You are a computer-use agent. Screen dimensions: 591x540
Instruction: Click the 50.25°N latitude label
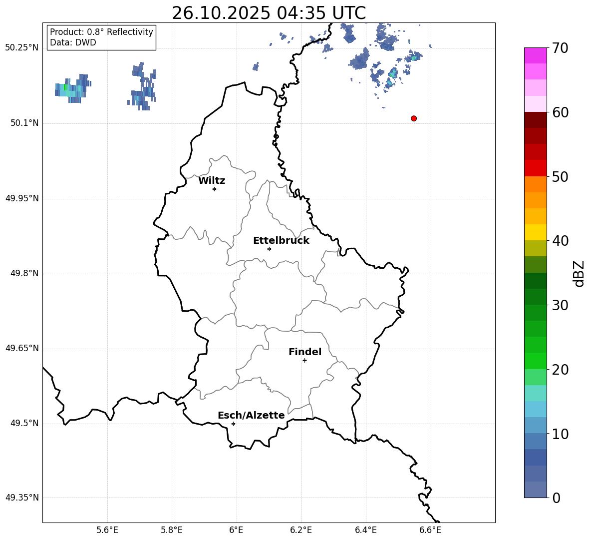click(x=22, y=48)
